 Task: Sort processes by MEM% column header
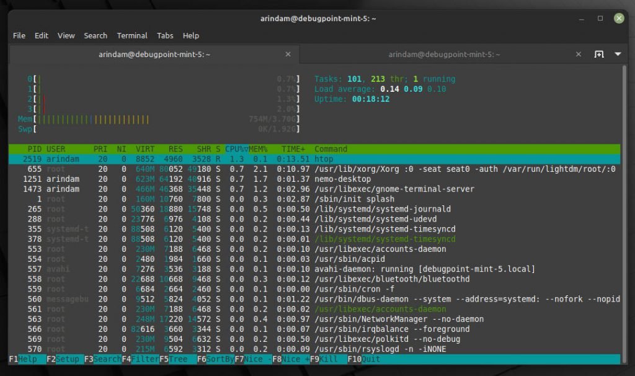[257, 149]
